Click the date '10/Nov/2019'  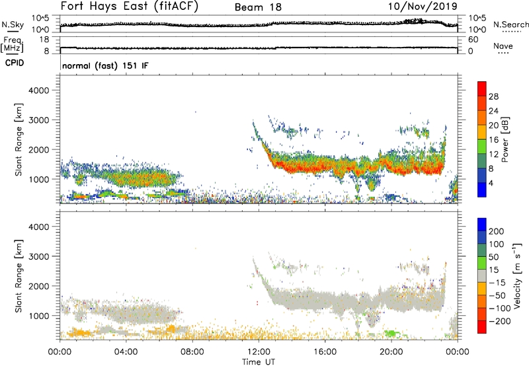click(x=423, y=7)
